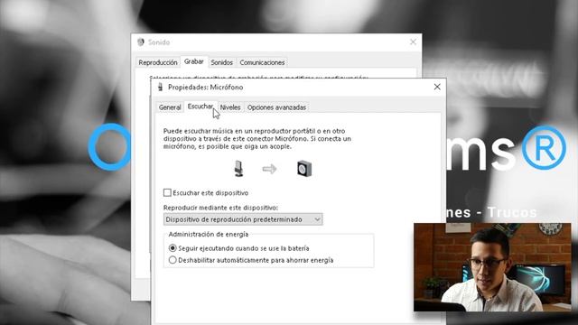The height and width of the screenshot is (325, 578).
Task: Open the Sonidos tab in Sonido window
Action: [221, 62]
